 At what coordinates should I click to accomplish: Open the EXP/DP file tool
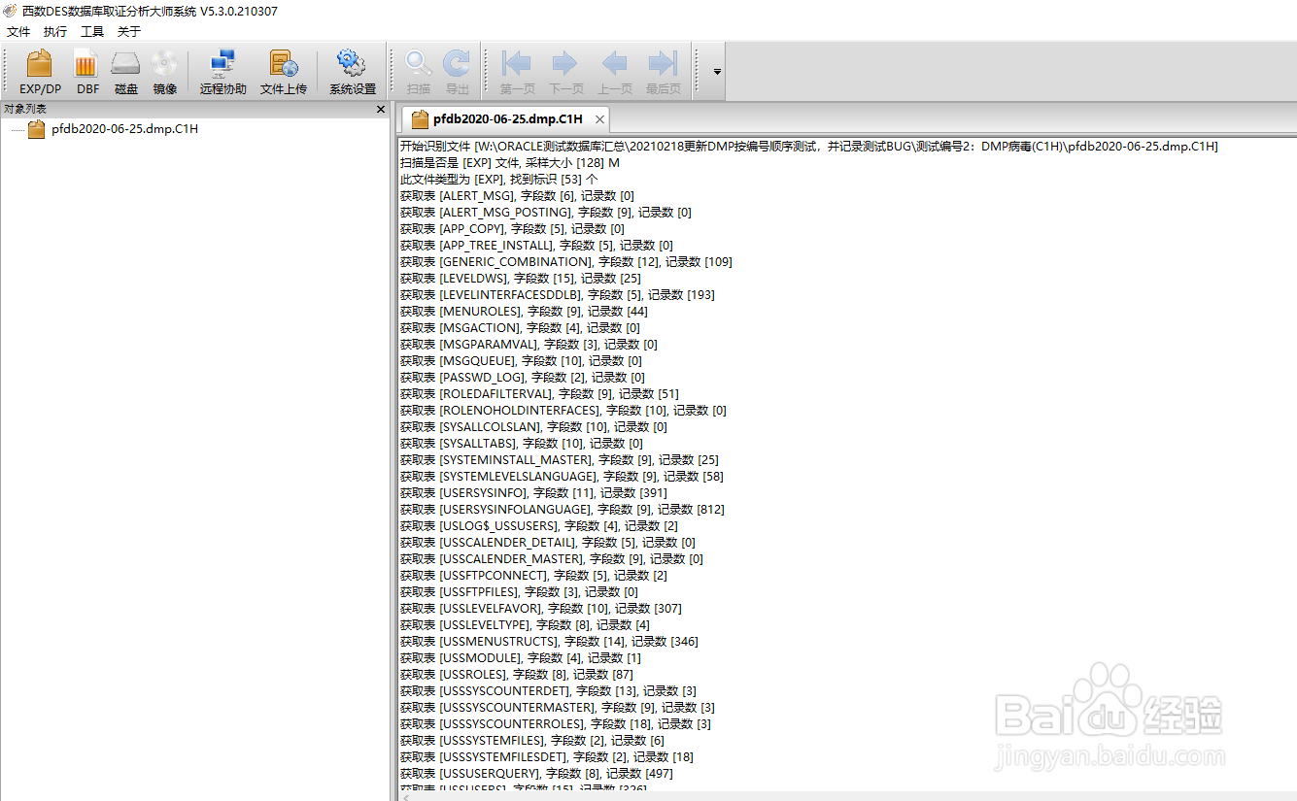40,72
